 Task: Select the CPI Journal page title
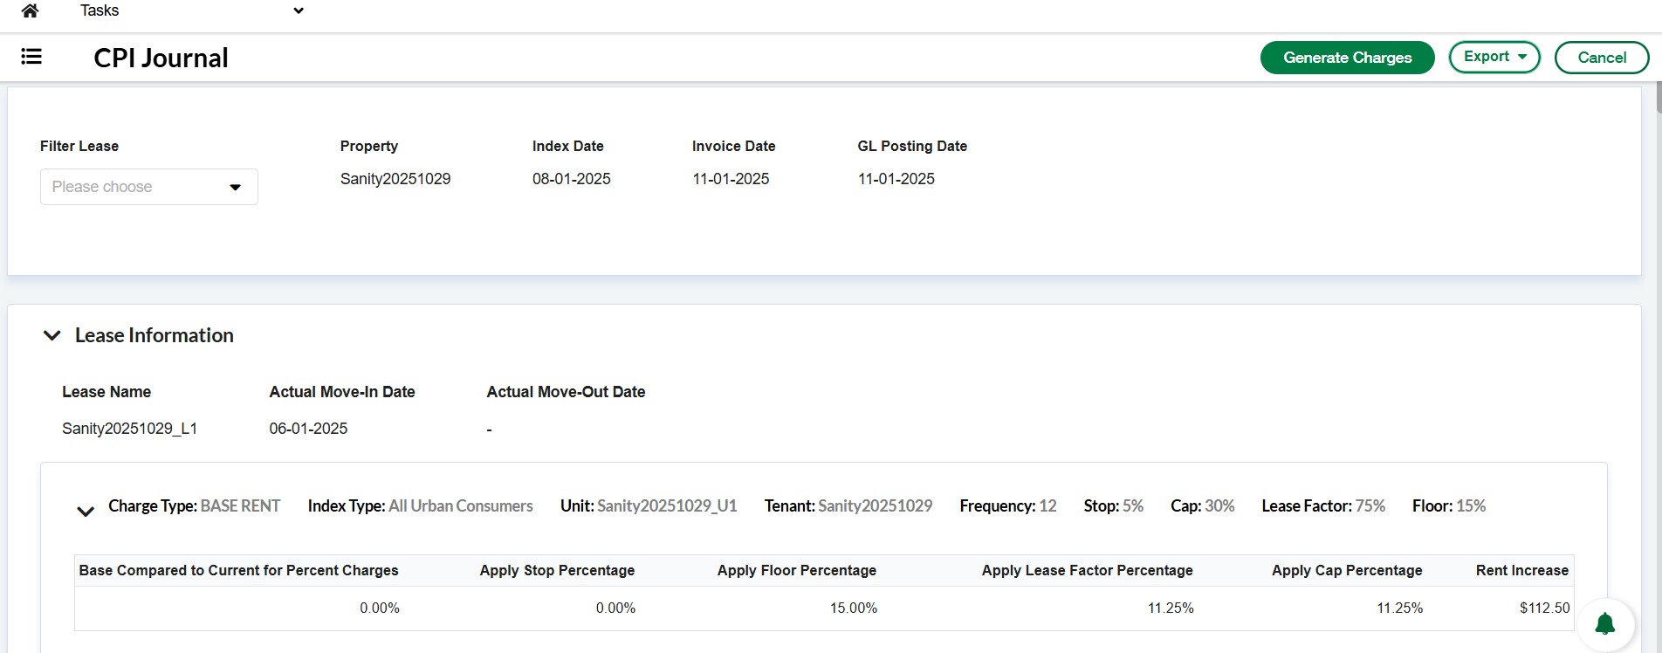tap(161, 58)
